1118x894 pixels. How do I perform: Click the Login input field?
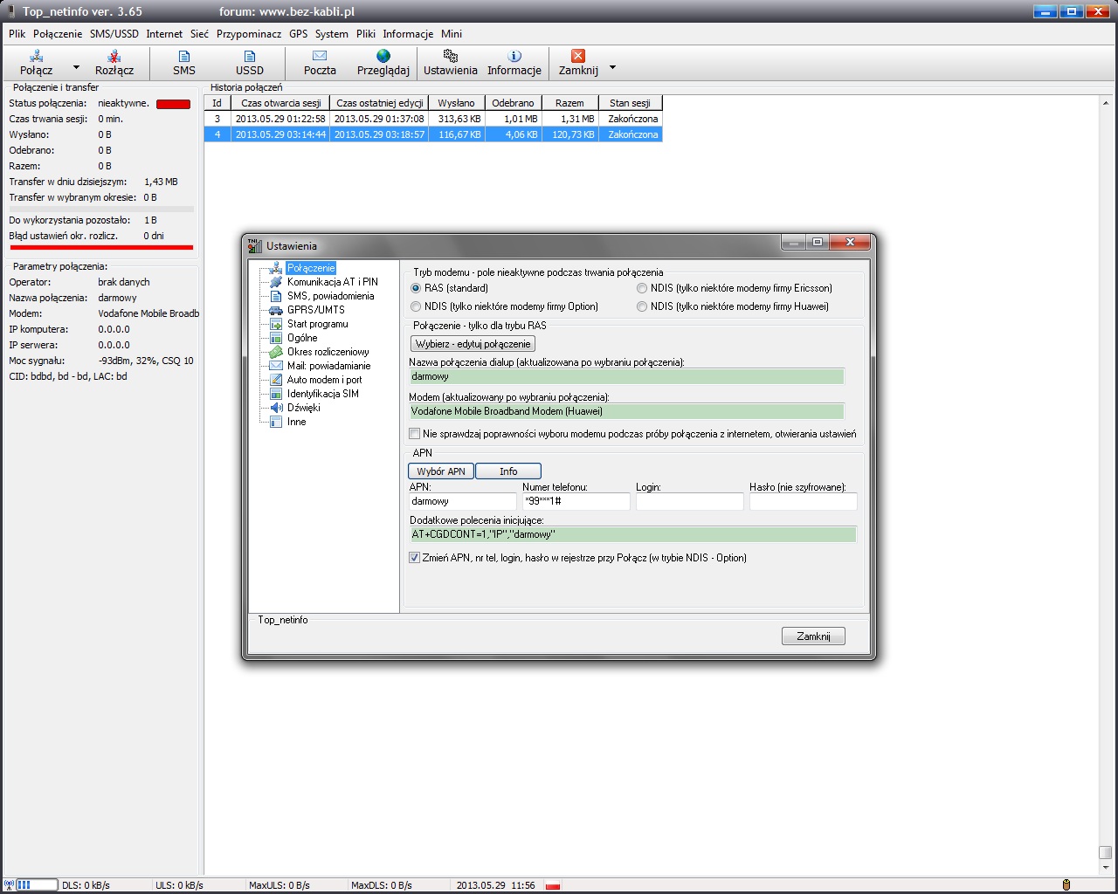pos(689,501)
